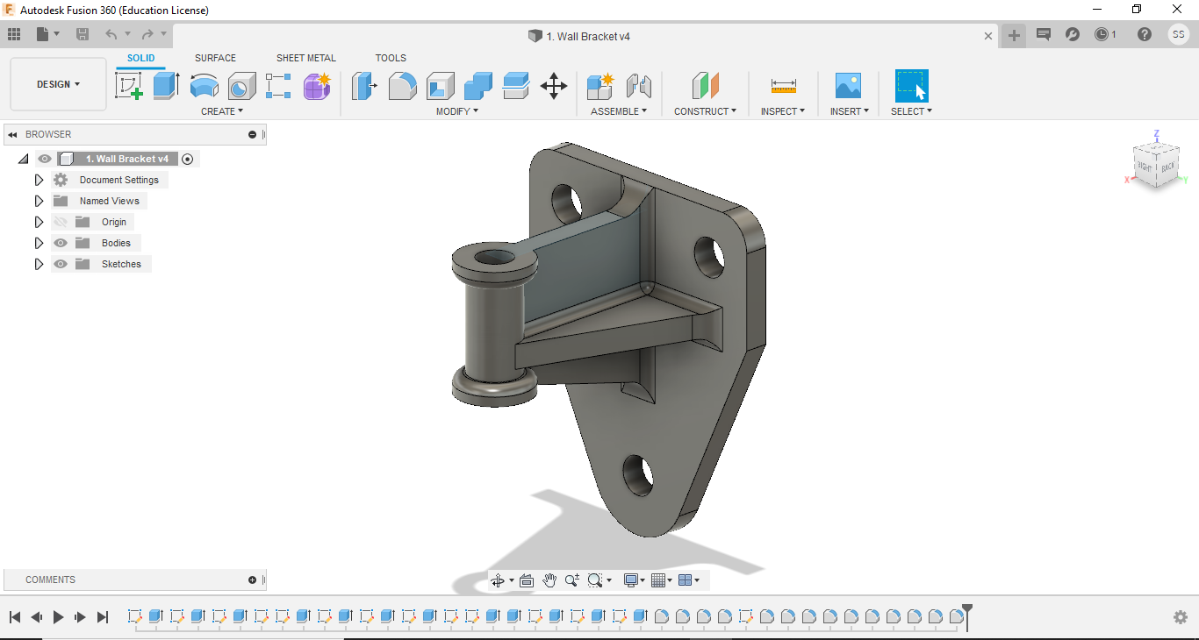Open the CONSTRUCT dropdown menu
This screenshot has height=640, width=1199.
pyautogui.click(x=706, y=111)
